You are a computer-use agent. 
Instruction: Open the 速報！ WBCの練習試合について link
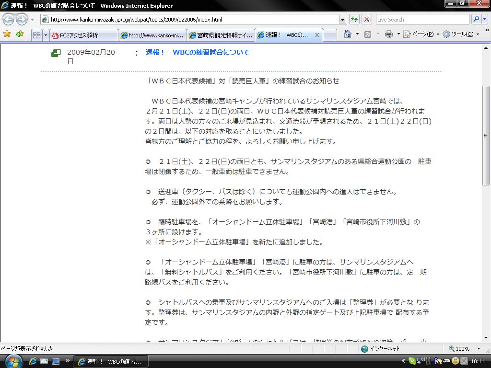[197, 52]
